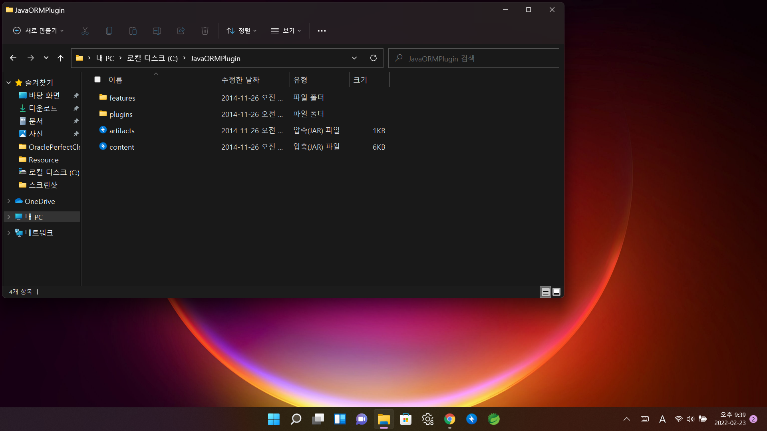The width and height of the screenshot is (767, 431).
Task: Select the plugins folder
Action: pos(121,115)
